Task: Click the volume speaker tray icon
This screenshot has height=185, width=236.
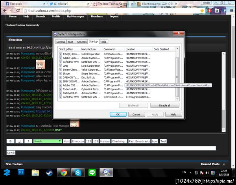Action: pos(207,173)
